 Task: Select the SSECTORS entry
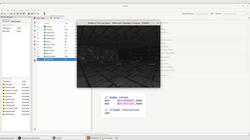click(57, 45)
